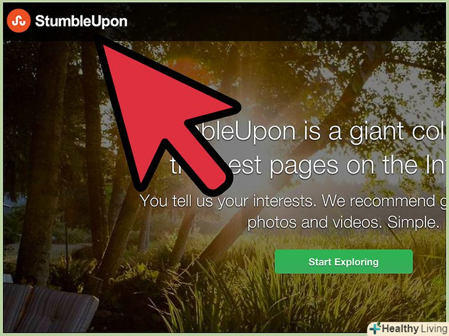Screen dimensions: 449x336
Task: Click the "is a" words in headline
Action: (322, 132)
